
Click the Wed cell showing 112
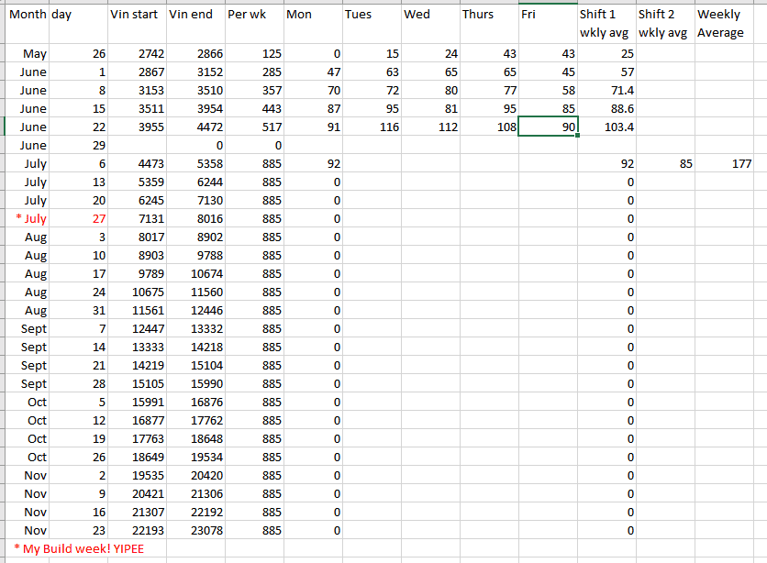tap(429, 127)
